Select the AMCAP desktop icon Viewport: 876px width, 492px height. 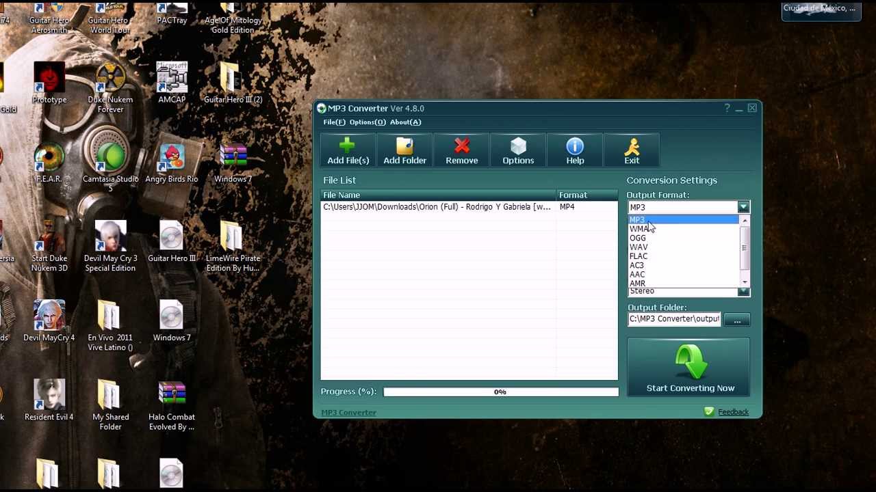(172, 83)
